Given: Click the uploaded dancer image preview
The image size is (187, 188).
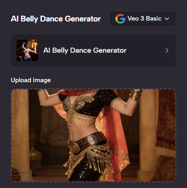Looking at the screenshot, I should [93, 135].
